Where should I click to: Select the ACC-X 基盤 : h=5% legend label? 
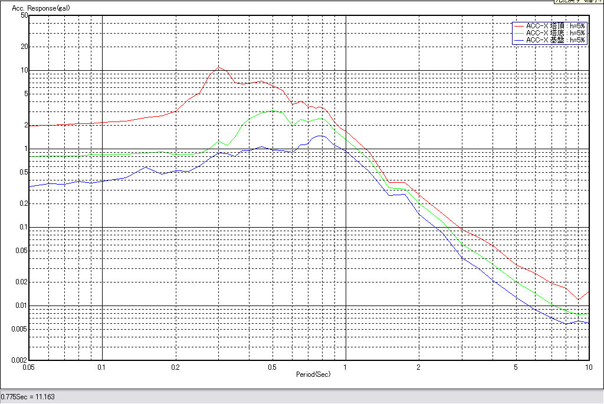point(555,40)
